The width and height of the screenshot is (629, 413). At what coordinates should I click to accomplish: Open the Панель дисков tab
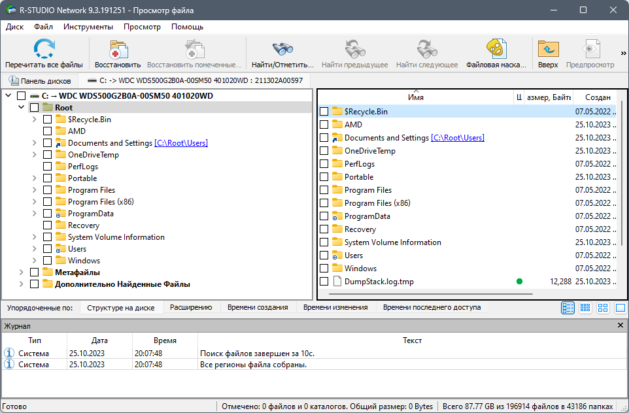coord(40,80)
